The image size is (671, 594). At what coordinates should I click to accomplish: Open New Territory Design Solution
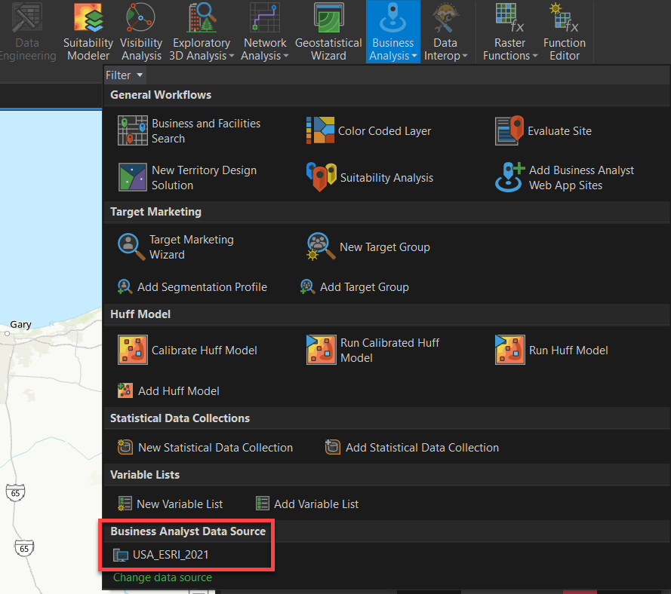pos(188,178)
